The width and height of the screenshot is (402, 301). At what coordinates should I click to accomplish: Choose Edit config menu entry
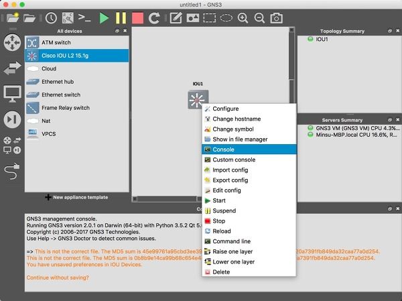point(249,190)
